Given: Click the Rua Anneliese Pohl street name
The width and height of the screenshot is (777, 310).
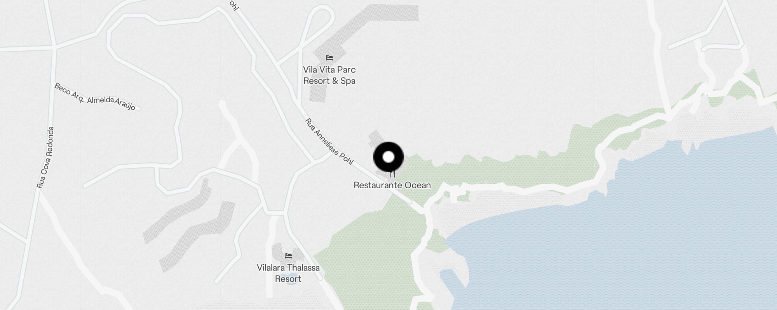Looking at the screenshot, I should (329, 141).
